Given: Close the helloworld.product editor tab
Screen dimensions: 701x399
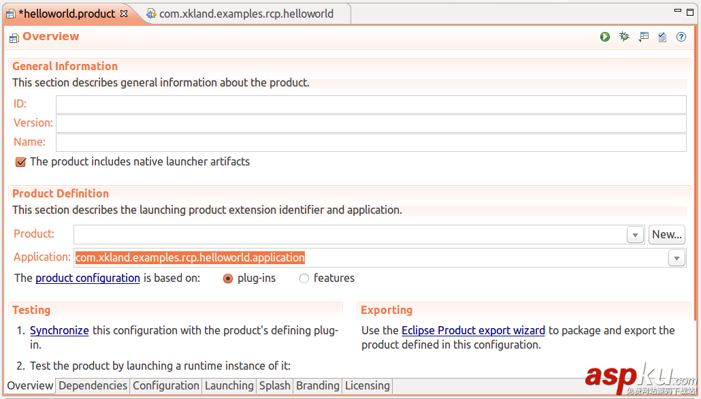Looking at the screenshot, I should pos(124,14).
